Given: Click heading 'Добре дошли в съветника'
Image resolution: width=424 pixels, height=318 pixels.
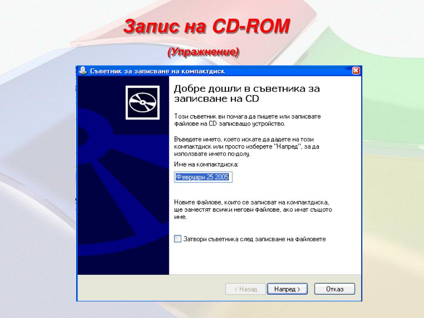Looking at the screenshot, I should [247, 93].
